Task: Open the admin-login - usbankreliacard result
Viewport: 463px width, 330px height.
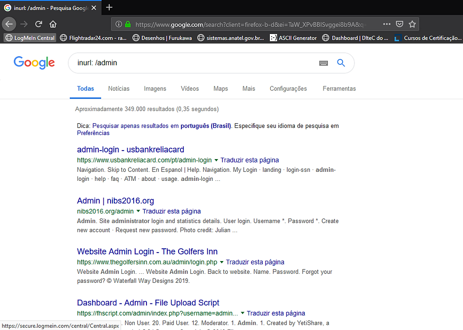Action: [x=130, y=150]
